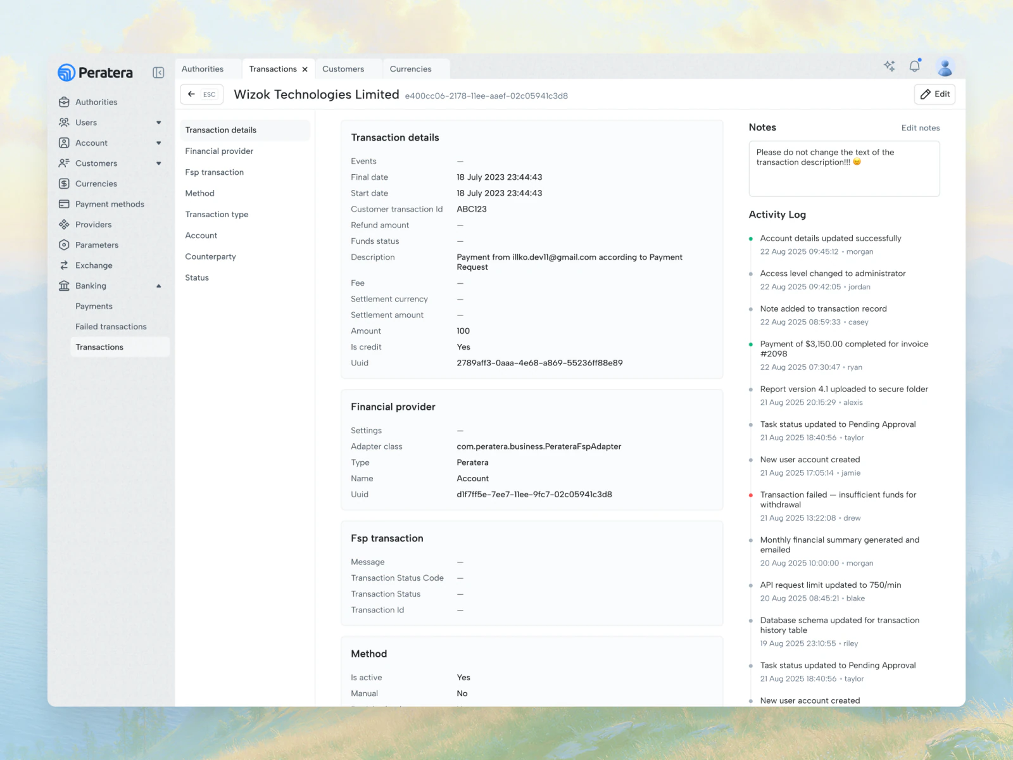This screenshot has height=760, width=1013.
Task: Click 'Transaction failed — insufficient funds' entry
Action: (838, 500)
